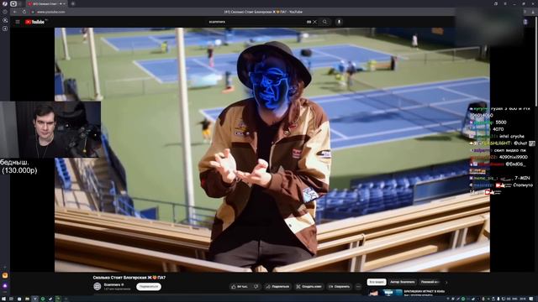Open the YouTube hamburger guide menu
This screenshot has width=538, height=302.
pos(18,22)
